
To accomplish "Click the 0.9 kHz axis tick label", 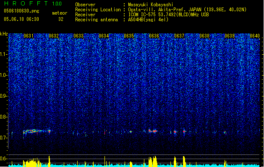I will [x=3, y=96].
